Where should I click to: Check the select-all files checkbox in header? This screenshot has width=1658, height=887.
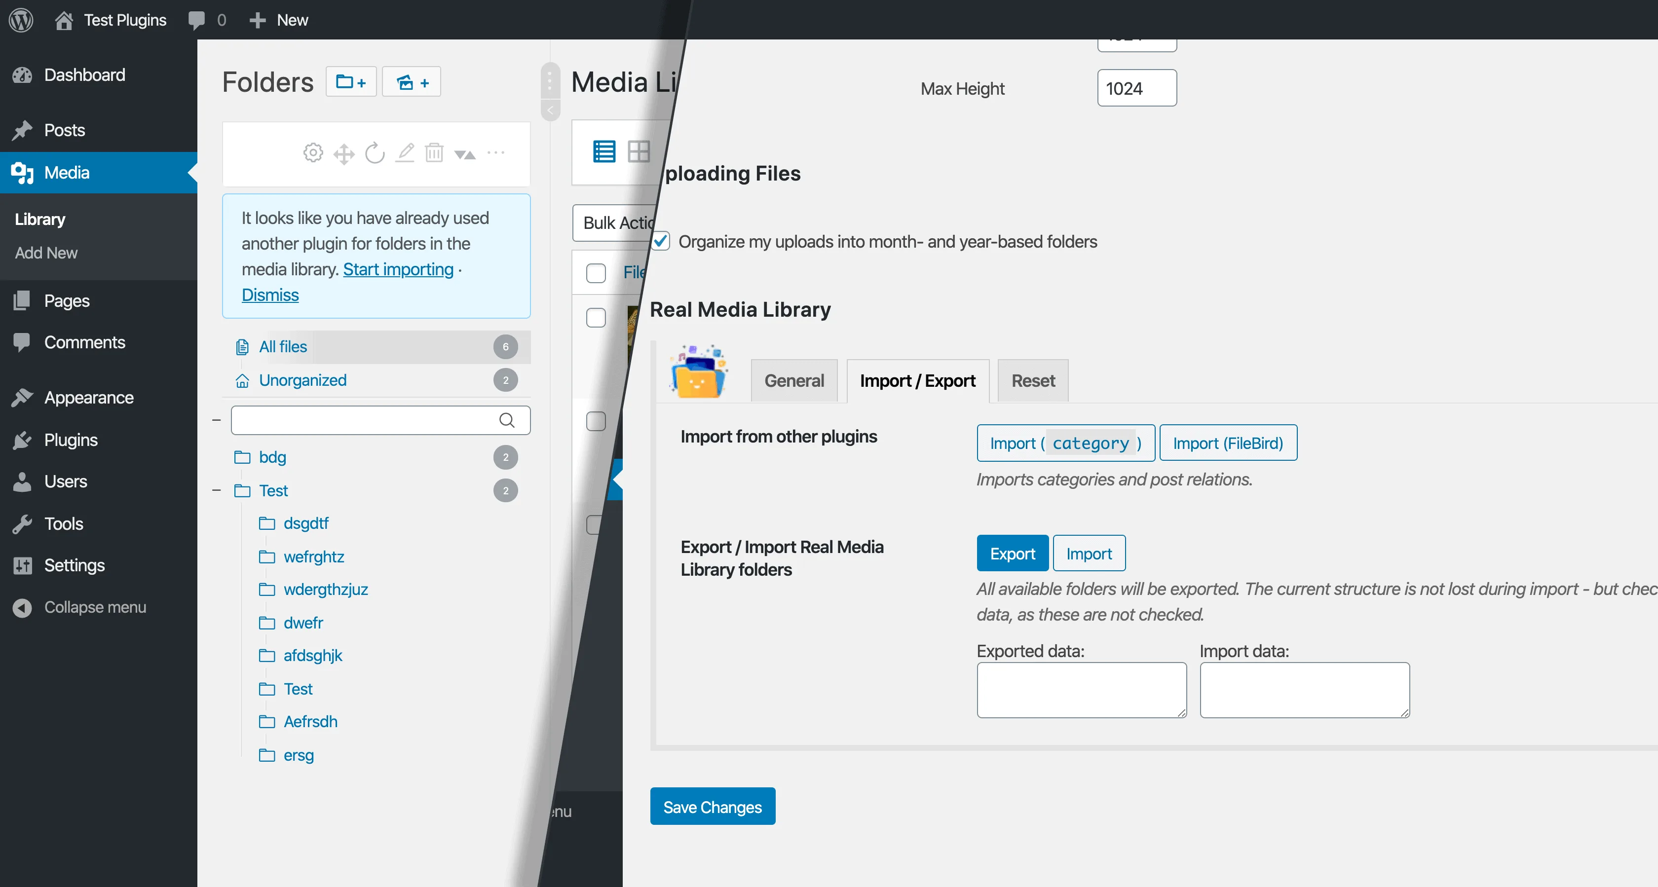[596, 273]
